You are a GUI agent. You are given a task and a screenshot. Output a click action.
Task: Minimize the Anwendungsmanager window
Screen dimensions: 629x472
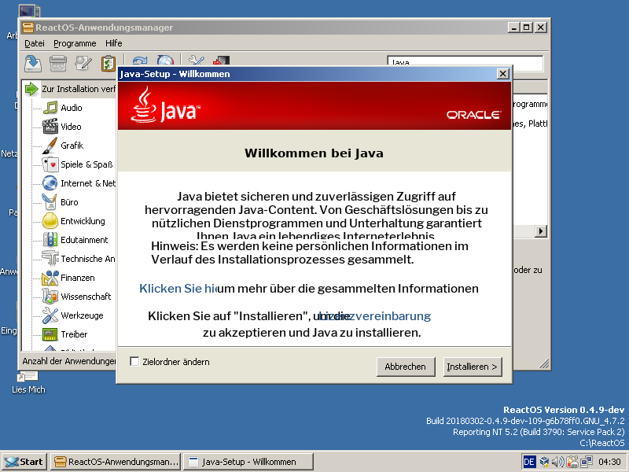click(514, 28)
